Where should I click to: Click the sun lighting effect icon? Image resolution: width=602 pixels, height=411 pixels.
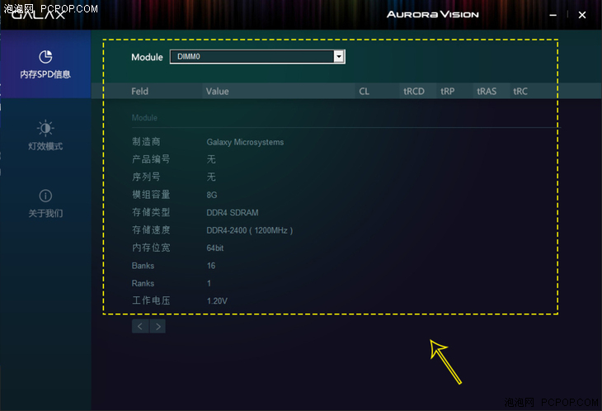(x=45, y=128)
